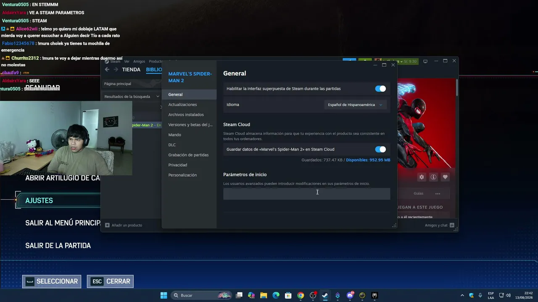Switch to Steam in the taskbar

325,295
